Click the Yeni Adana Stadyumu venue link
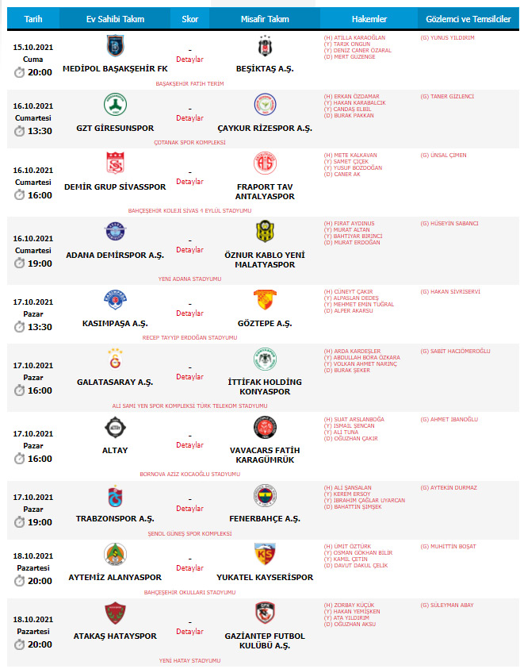This screenshot has width=520, height=669. point(189,279)
